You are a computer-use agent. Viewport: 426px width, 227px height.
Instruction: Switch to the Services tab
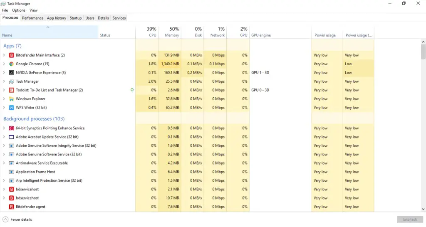point(119,18)
